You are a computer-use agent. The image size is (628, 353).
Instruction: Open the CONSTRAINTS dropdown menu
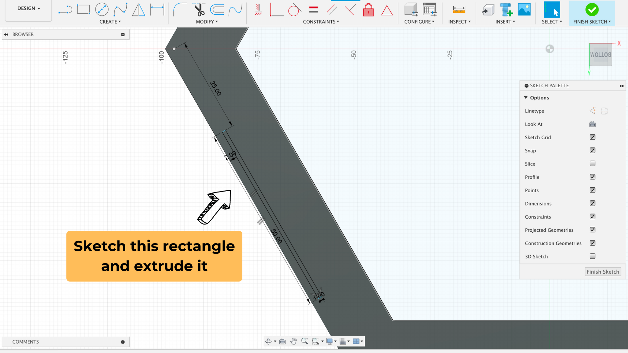pyautogui.click(x=321, y=22)
